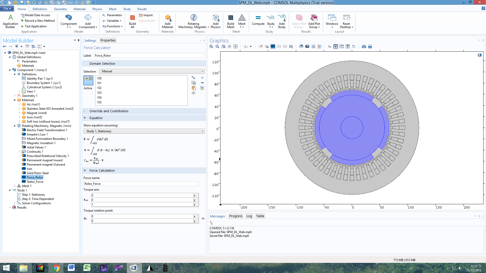The width and height of the screenshot is (486, 273).
Task: Open the Study 1, Stationary dropdown
Action: pos(144,131)
